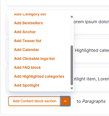109x116 pixels.
Task: Choose Add Spotlight at the list bottom
Action: point(27,85)
